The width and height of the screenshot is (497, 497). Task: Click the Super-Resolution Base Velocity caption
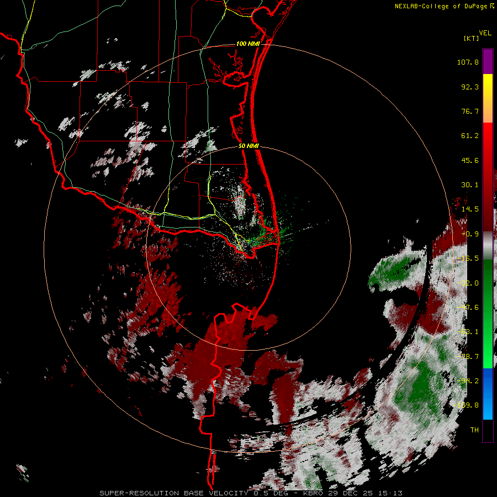coord(251,493)
